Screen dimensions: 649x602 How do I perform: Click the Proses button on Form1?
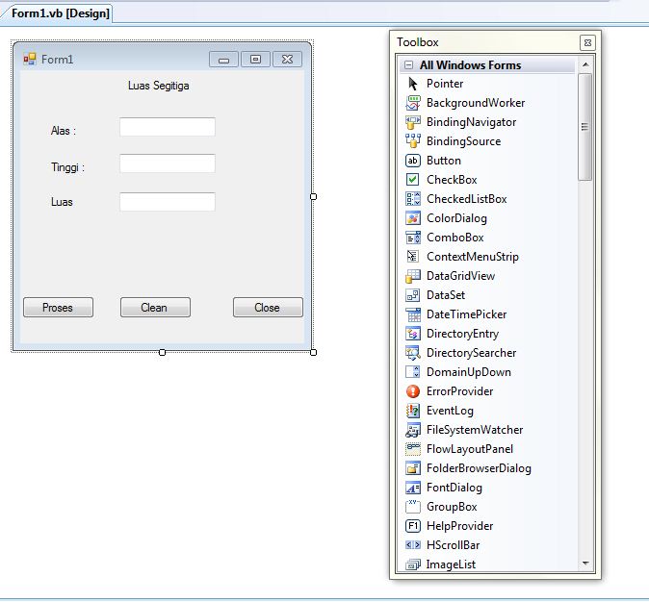(x=58, y=308)
